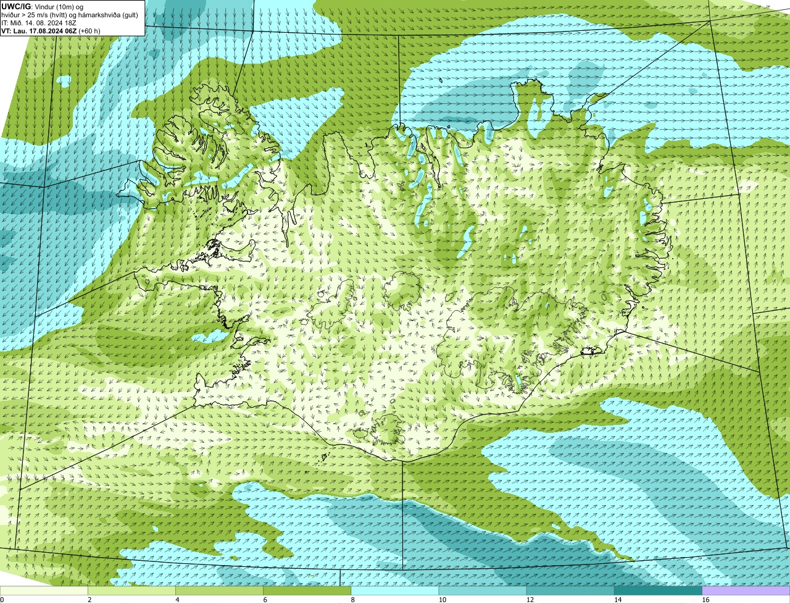Viewport: 790px width, 604px height.
Task: Click the pale yellow 0–2 m/s legend swatch
Action: pos(44,591)
